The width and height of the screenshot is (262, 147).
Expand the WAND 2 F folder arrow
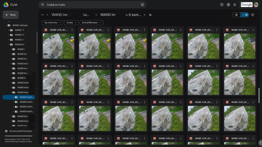tap(9, 35)
